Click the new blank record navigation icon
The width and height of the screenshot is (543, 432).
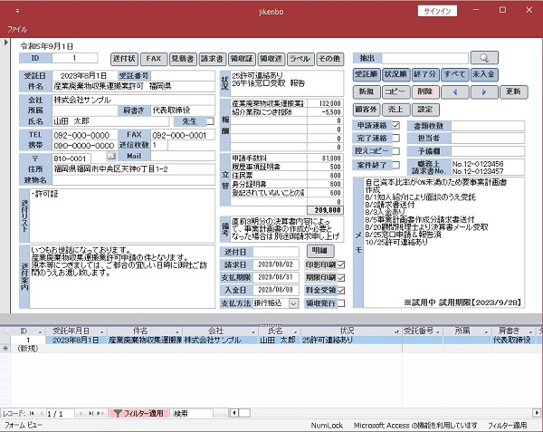(x=100, y=413)
